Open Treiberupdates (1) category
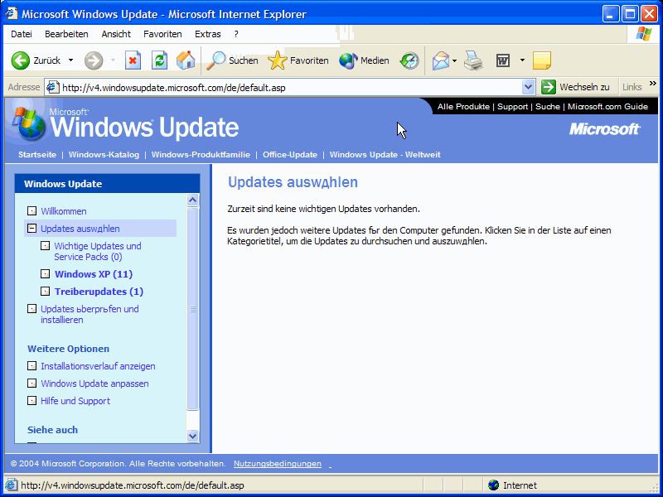 (x=99, y=292)
